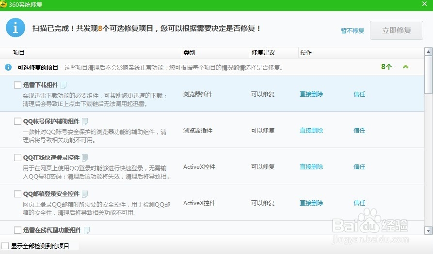
Task: Open details note icon for QQ帐号保护辅助组件
Action: pos(85,121)
